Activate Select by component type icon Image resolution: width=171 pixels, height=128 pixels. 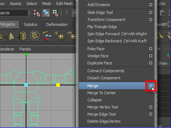pos(55,13)
